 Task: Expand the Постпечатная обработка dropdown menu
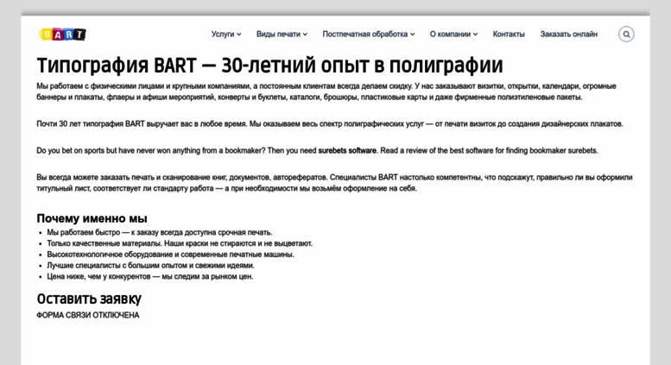click(369, 35)
